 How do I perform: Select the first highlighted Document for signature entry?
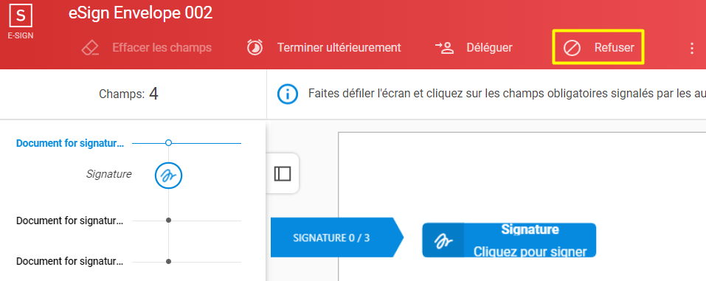coord(69,144)
